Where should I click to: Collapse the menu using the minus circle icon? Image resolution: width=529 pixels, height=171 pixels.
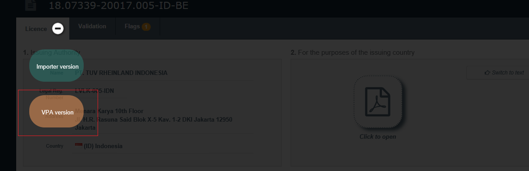point(58,29)
